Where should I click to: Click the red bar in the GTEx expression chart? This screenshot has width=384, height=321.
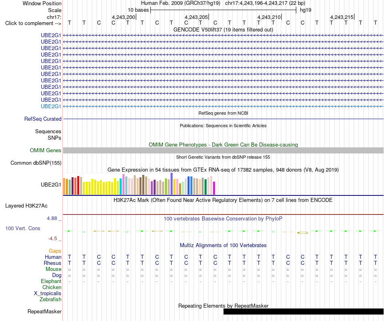pyautogui.click(x=78, y=185)
